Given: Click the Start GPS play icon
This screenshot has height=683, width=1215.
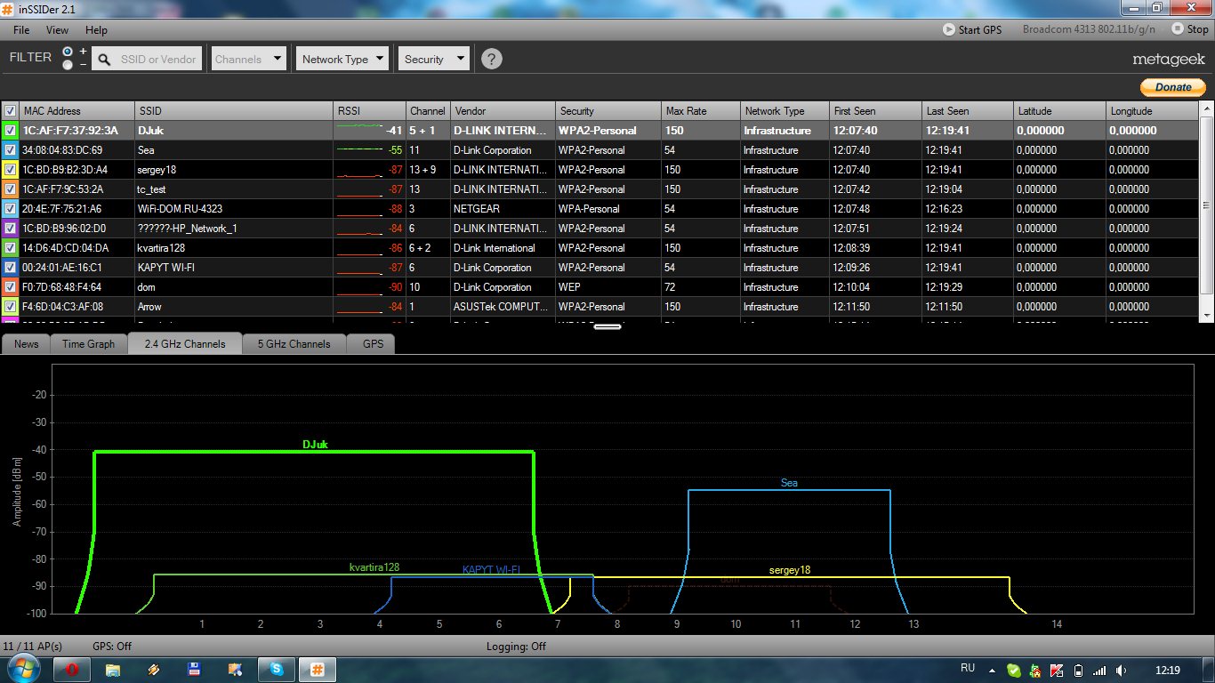Looking at the screenshot, I should click(949, 29).
